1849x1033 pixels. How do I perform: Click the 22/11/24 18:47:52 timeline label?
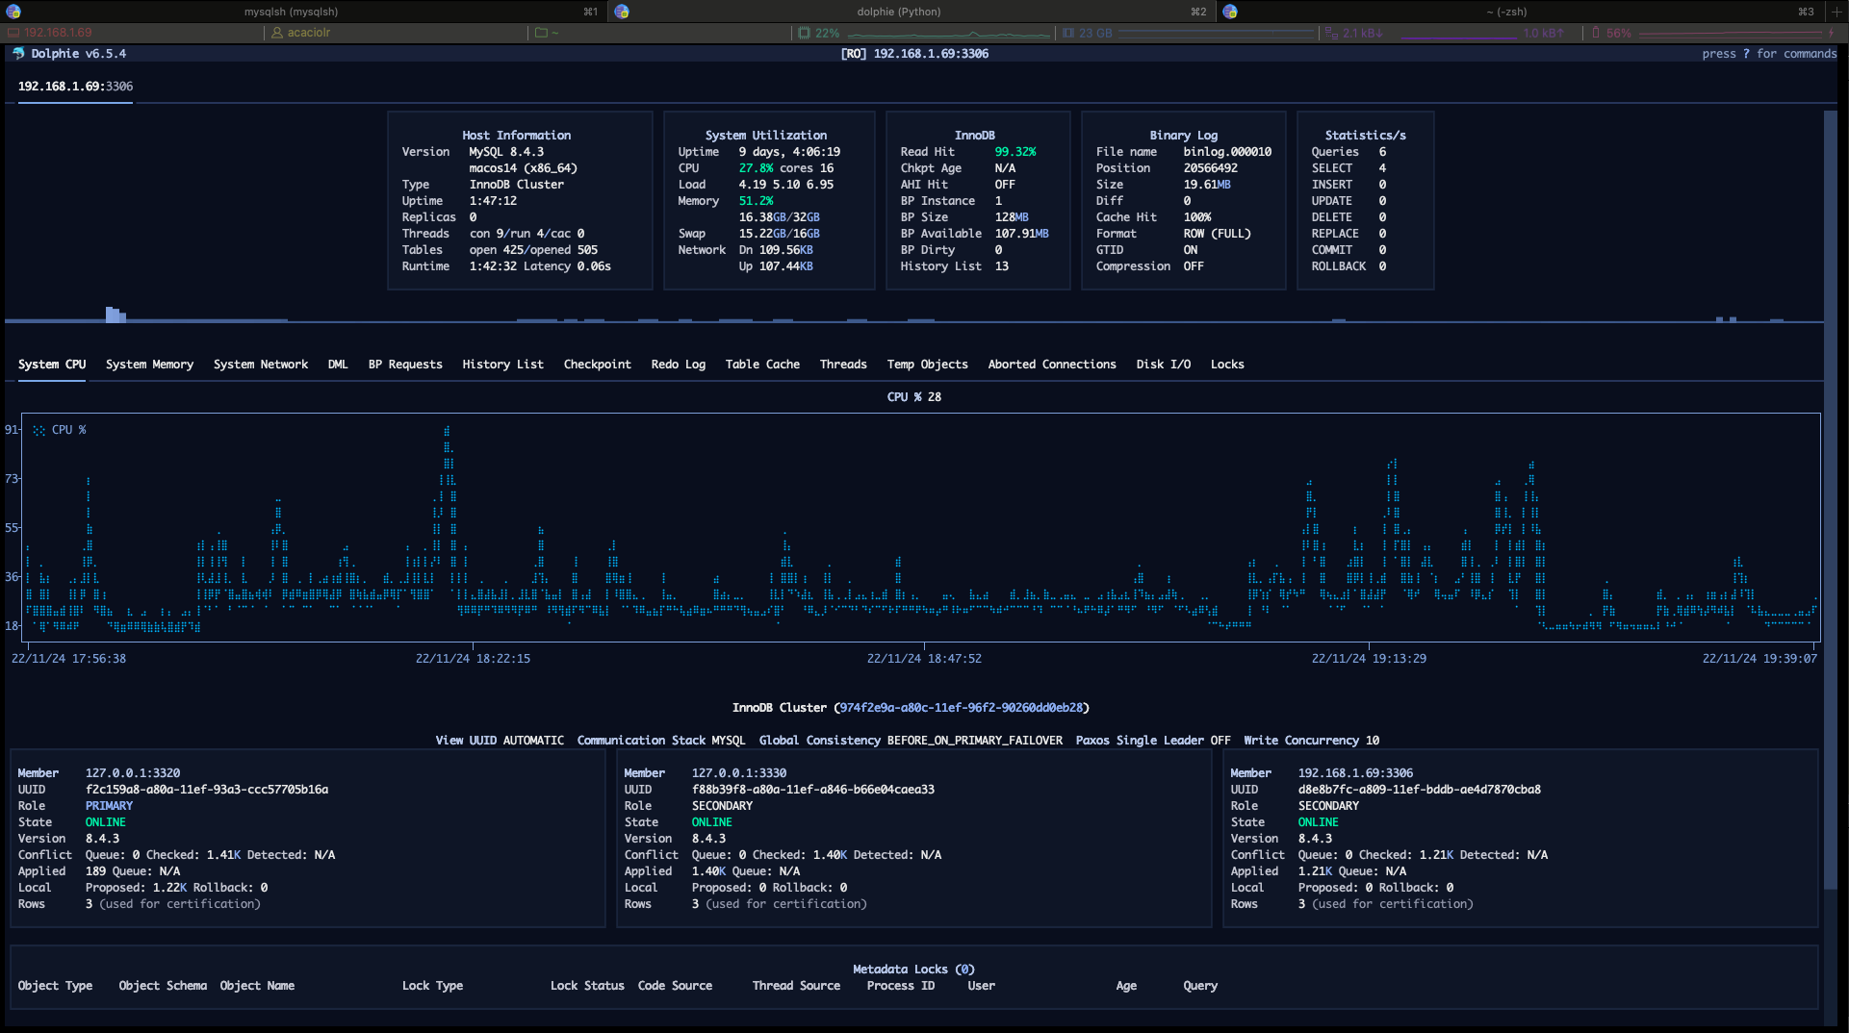pos(924,659)
